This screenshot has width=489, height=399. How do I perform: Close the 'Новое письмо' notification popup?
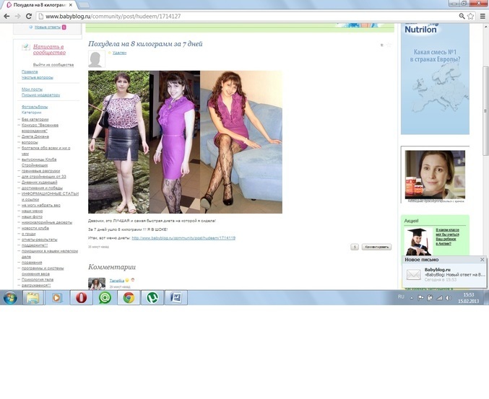tap(482, 259)
